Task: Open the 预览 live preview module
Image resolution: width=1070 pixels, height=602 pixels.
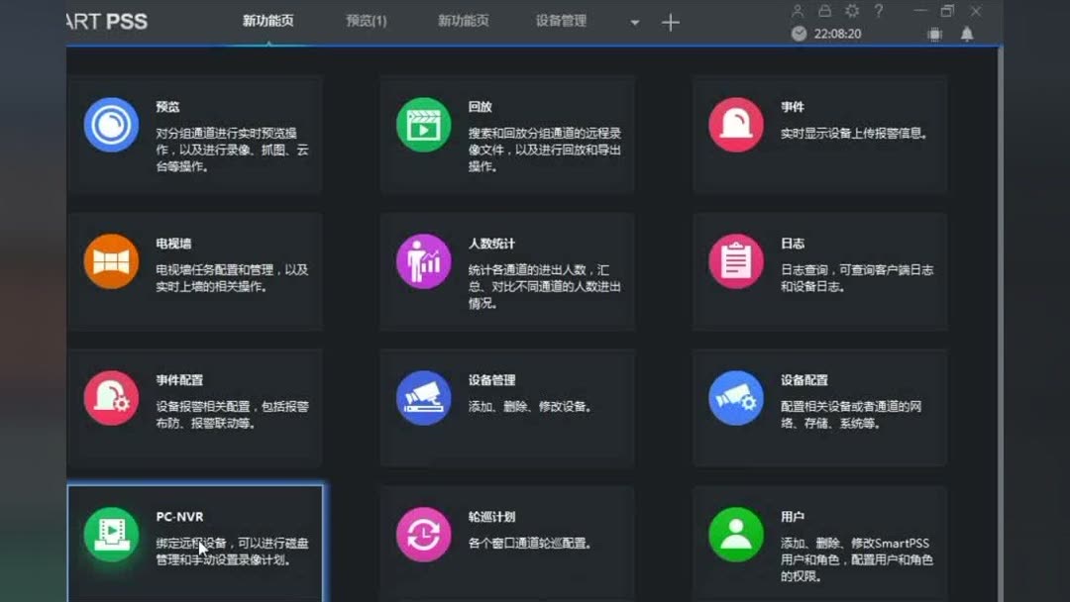Action: pos(193,134)
